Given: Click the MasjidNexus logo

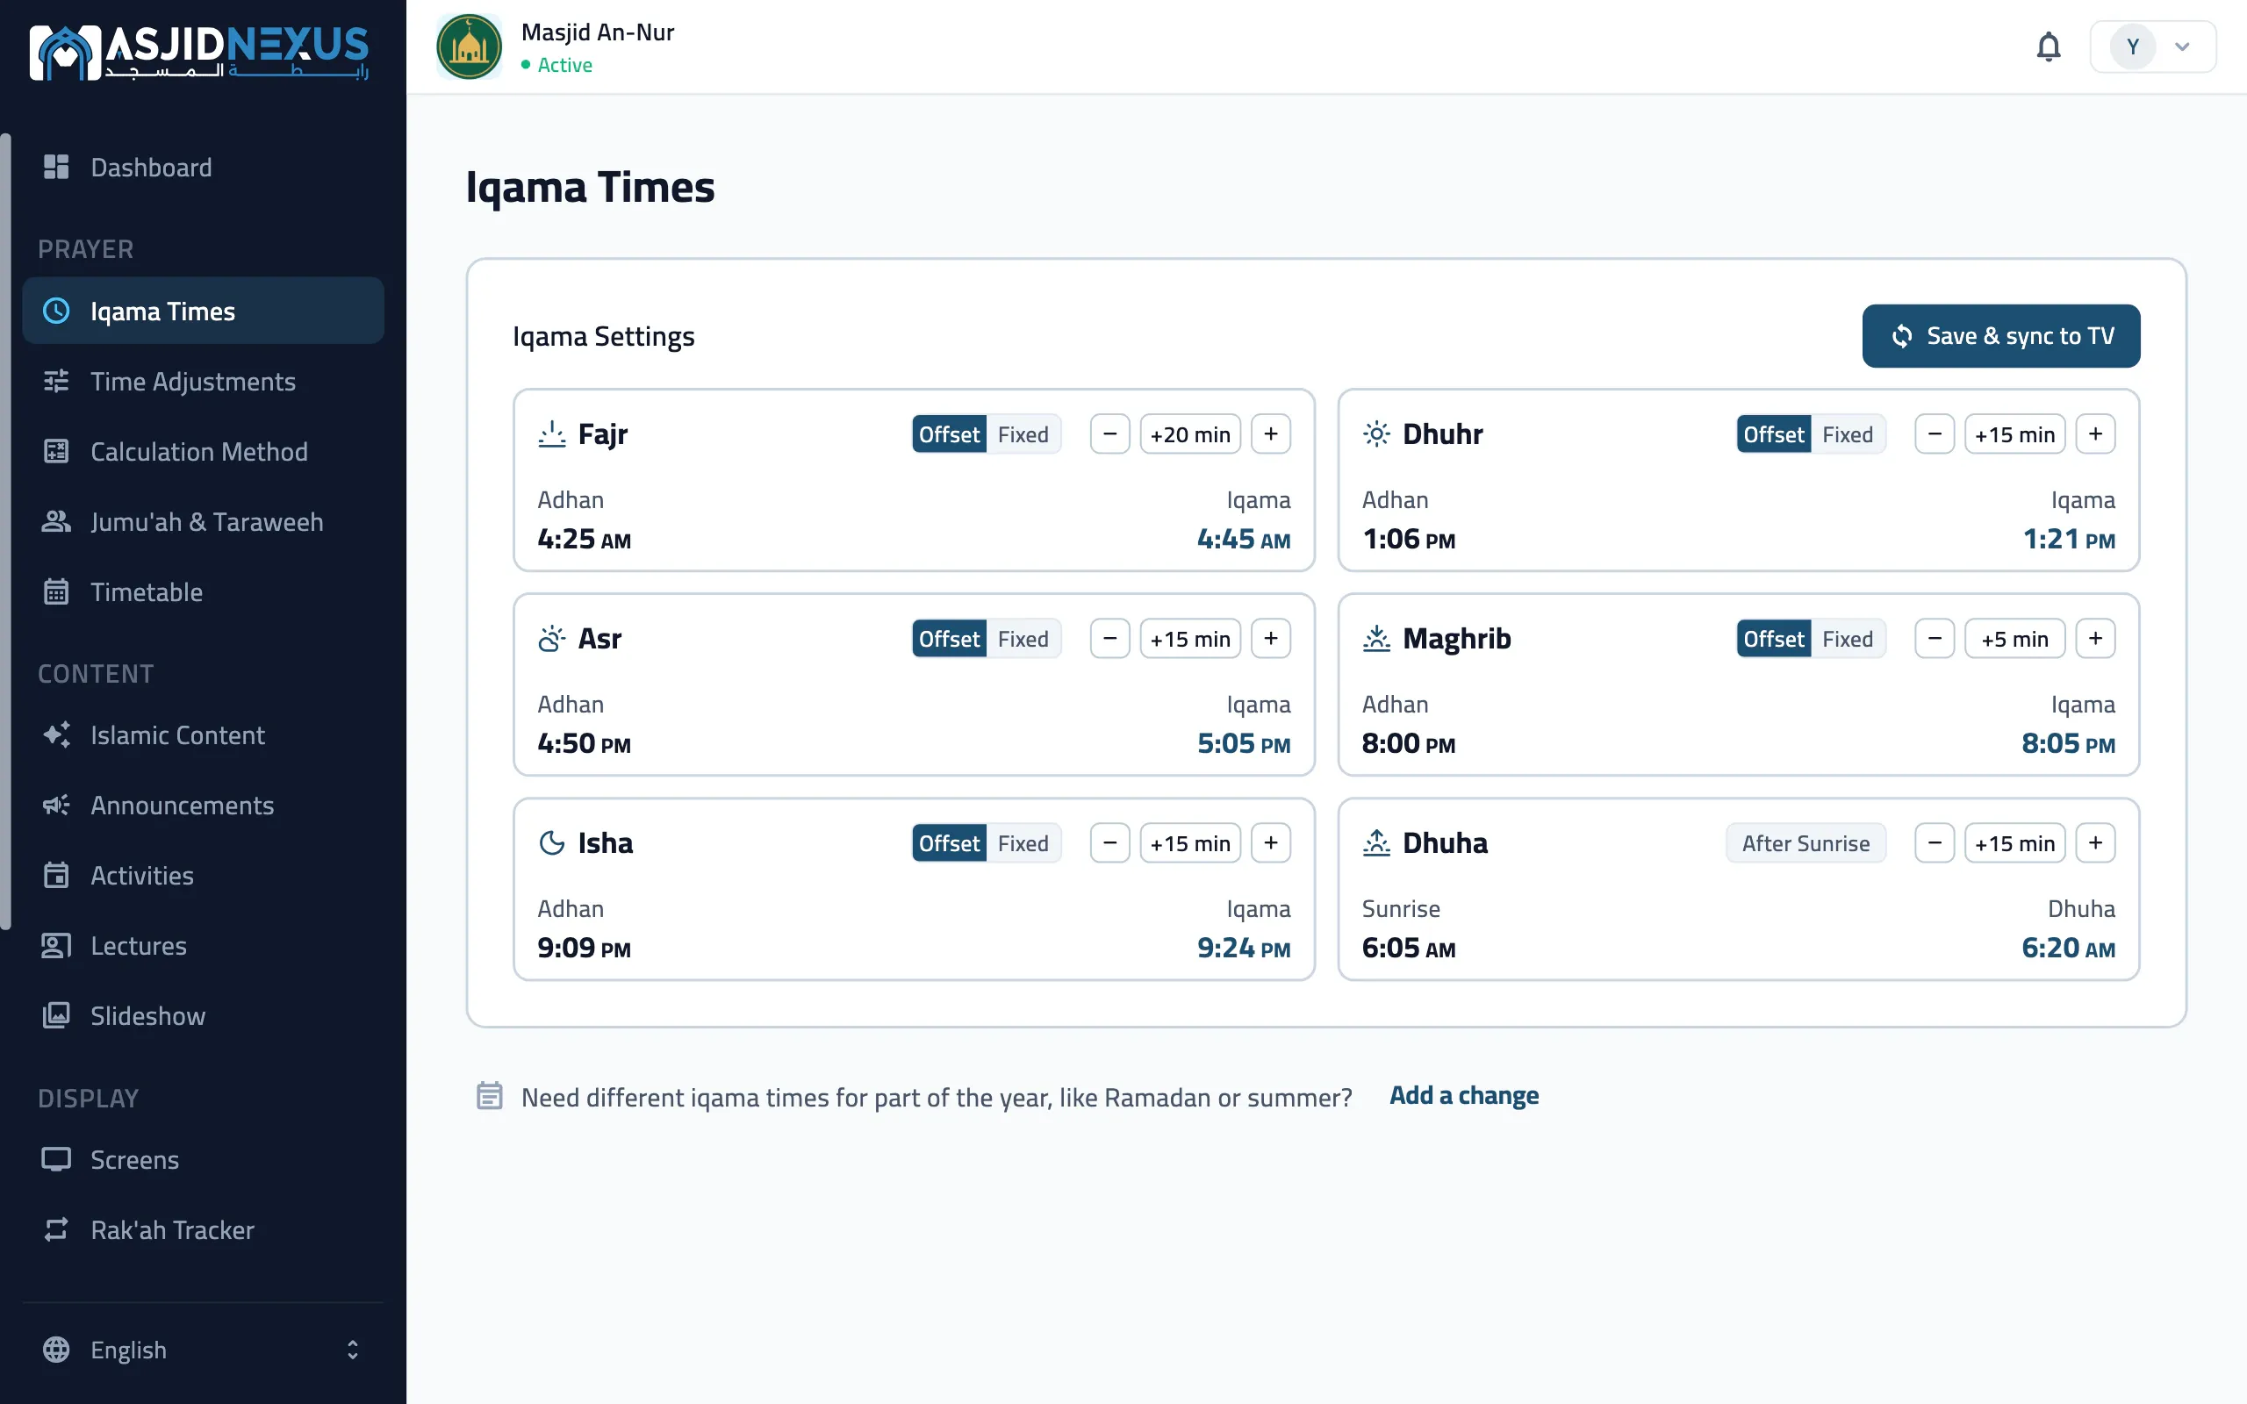Looking at the screenshot, I should [x=198, y=52].
